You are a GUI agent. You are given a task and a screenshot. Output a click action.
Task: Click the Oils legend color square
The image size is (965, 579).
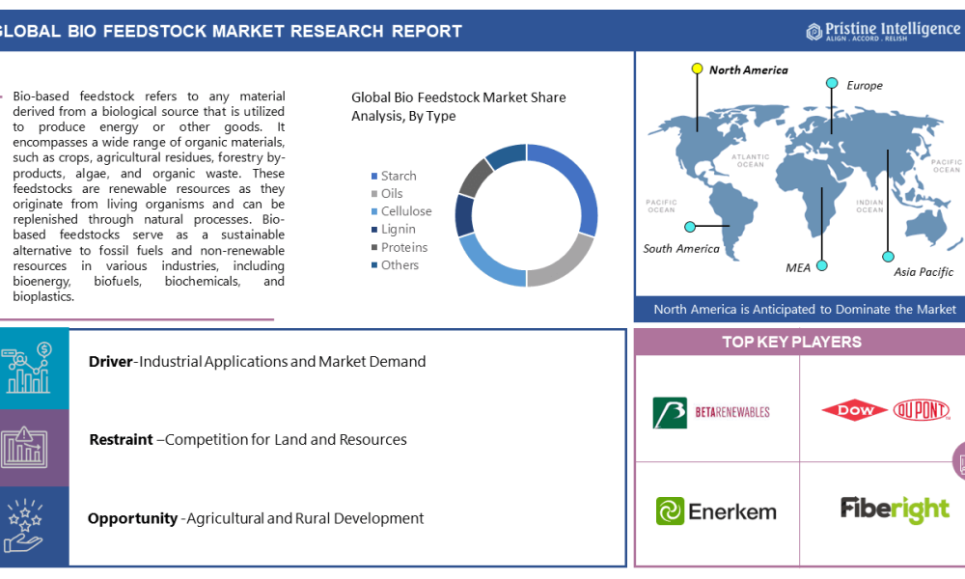374,194
